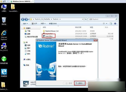
Task: Select 计算机 in the navigation pane
Action: 27,60
